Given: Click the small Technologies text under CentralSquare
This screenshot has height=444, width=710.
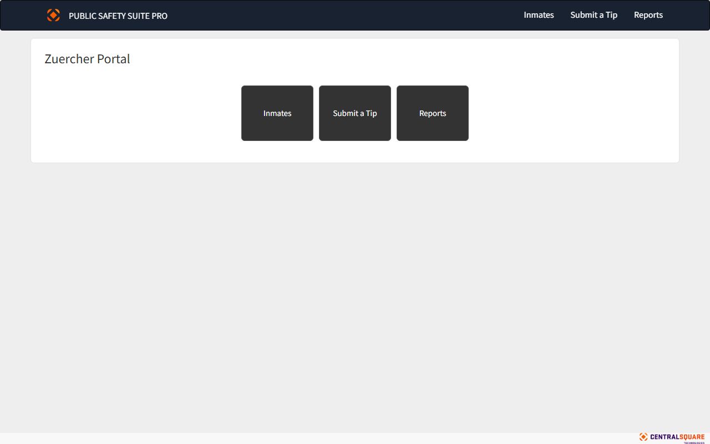Looking at the screenshot, I should [x=694, y=442].
